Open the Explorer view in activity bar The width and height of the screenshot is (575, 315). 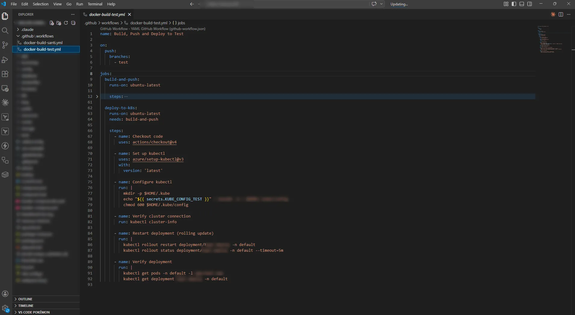click(5, 16)
